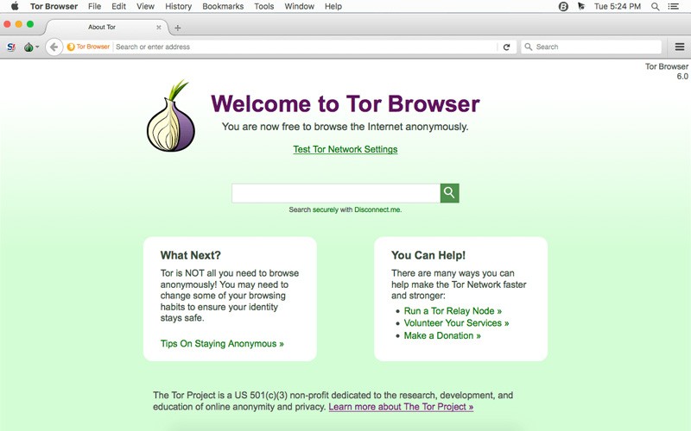The height and width of the screenshot is (431, 691).
Task: Close the About Tor tab
Action: tap(159, 28)
